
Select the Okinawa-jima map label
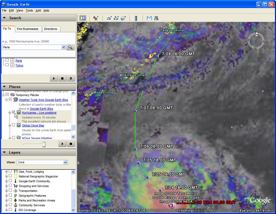pyautogui.click(x=133, y=75)
